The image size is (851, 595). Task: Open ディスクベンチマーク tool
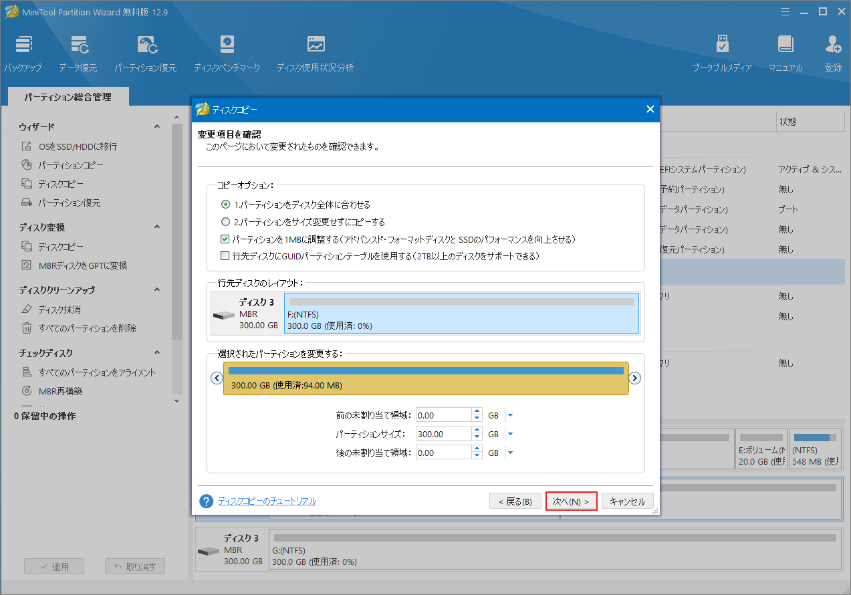(227, 53)
